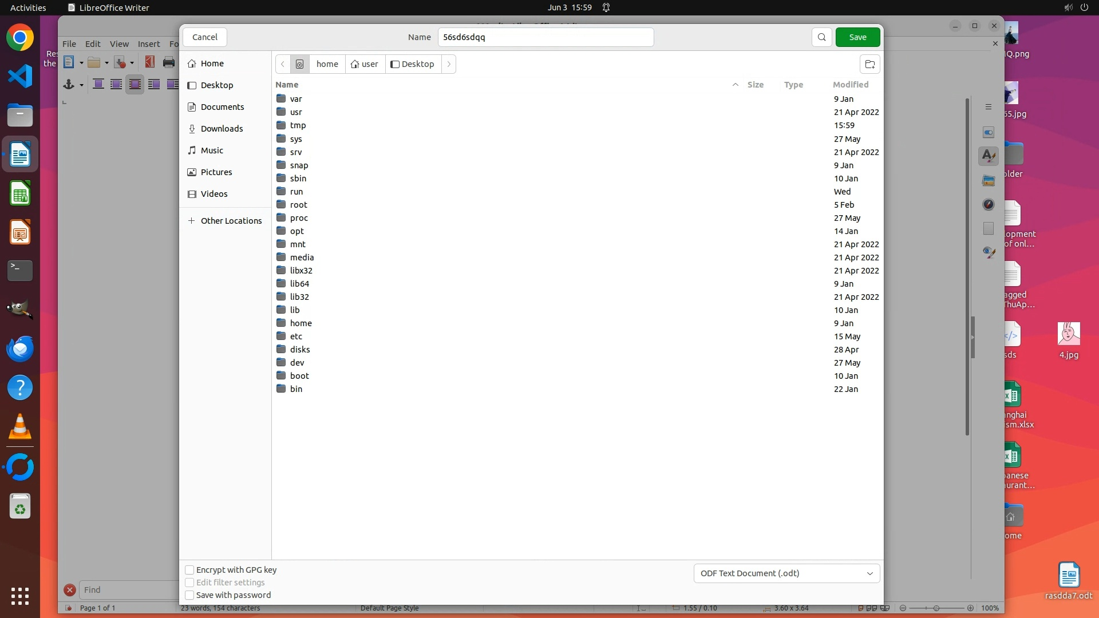This screenshot has width=1099, height=618.
Task: Click the create new folder icon
Action: click(869, 64)
